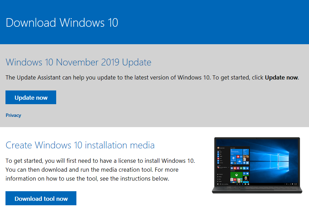Click the bold Update now text in description
This screenshot has width=309, height=208.
[281, 77]
